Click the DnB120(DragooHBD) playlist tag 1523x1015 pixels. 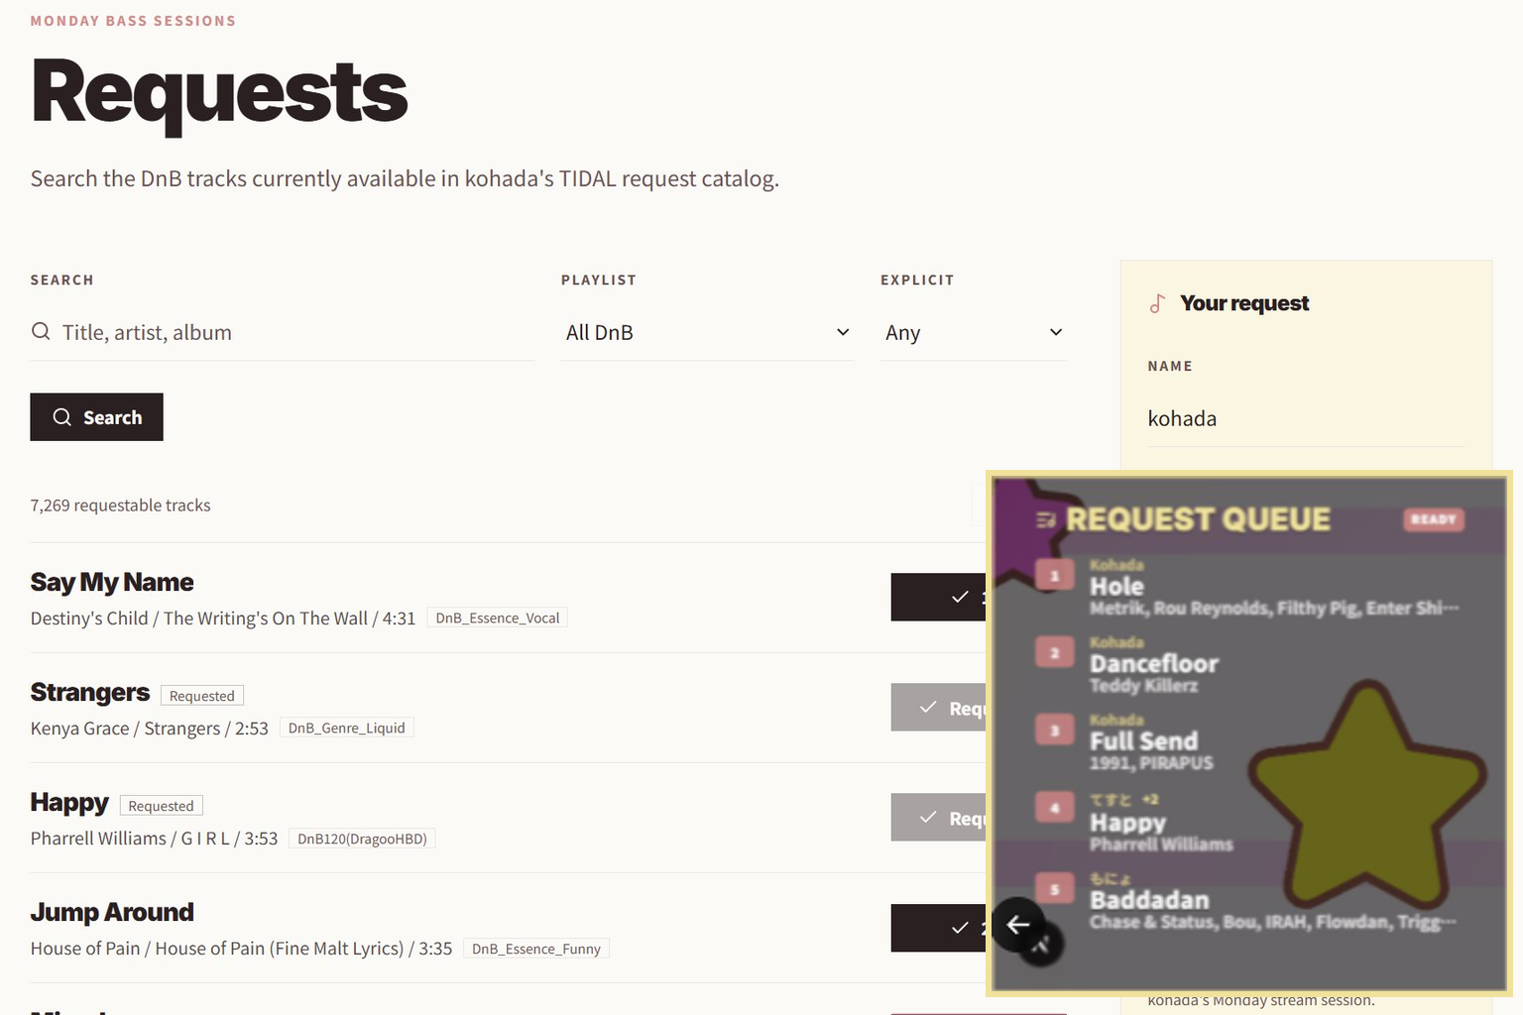[362, 839]
